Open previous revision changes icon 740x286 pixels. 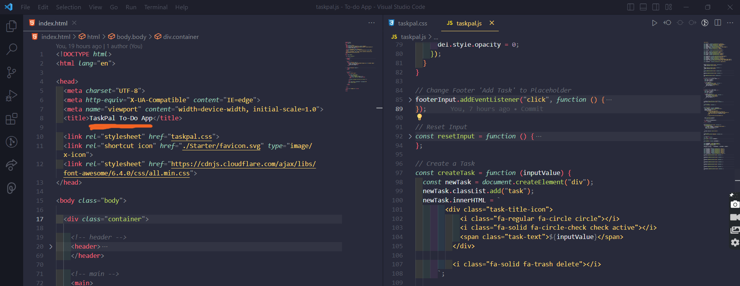point(667,23)
